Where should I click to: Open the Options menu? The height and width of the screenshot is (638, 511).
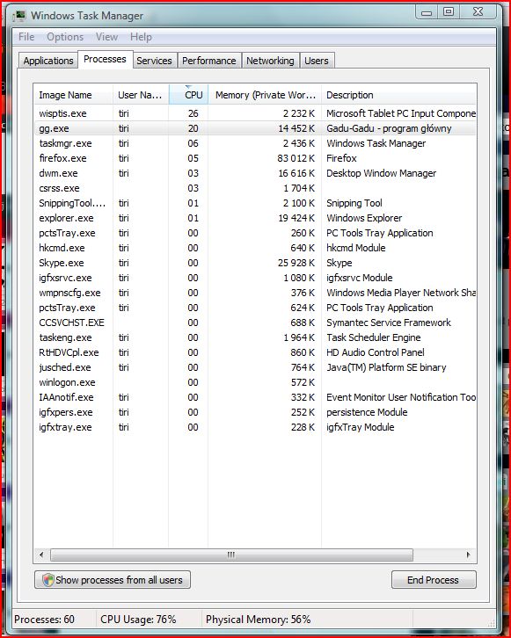(x=65, y=37)
